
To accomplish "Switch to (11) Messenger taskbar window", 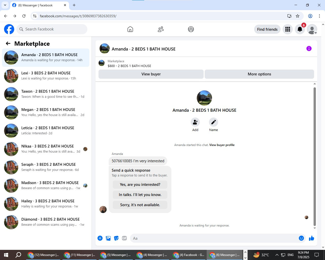I will 80,255.
